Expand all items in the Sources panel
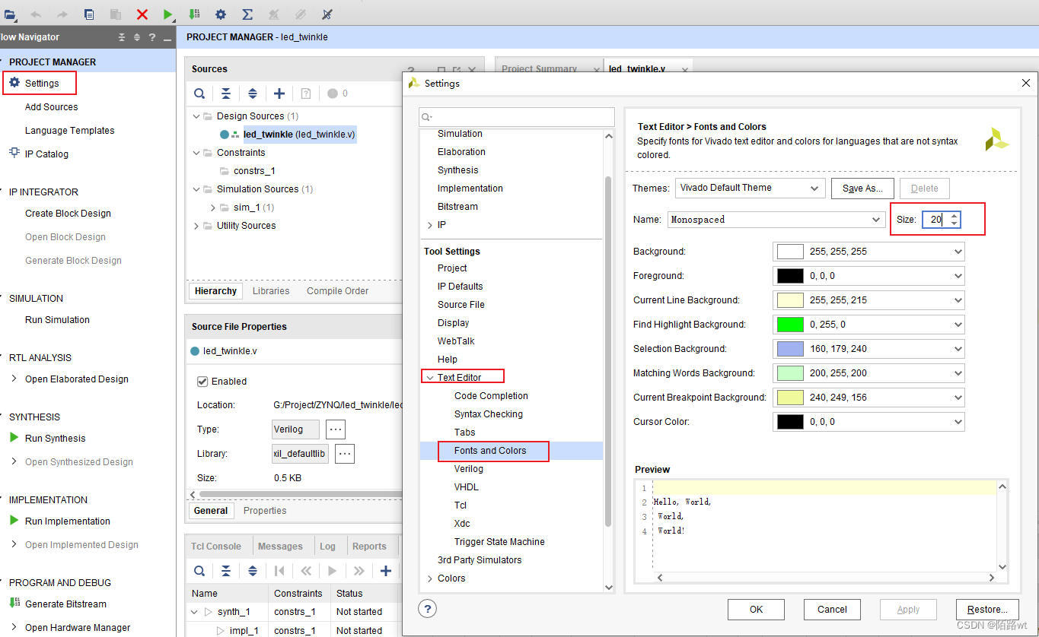1039x637 pixels. pos(253,93)
